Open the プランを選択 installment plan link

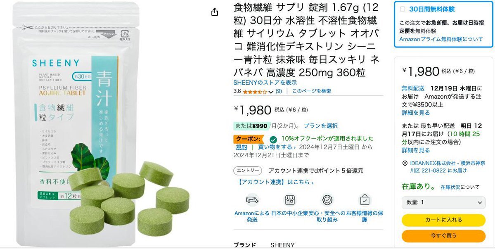click(x=320, y=126)
